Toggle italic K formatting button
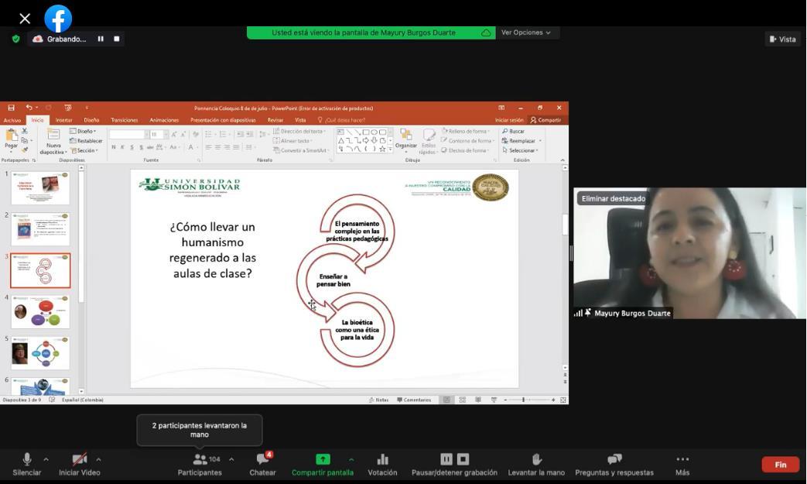The height and width of the screenshot is (484, 807). tap(122, 147)
